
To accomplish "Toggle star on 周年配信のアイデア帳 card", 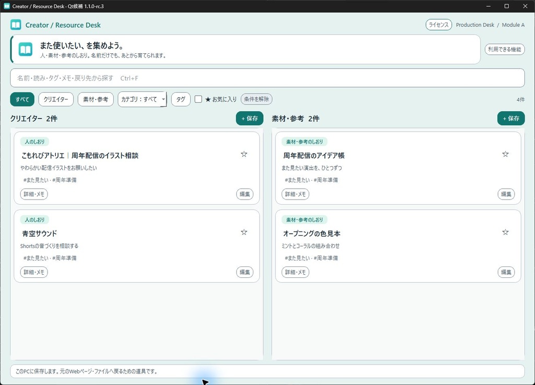I will [505, 154].
